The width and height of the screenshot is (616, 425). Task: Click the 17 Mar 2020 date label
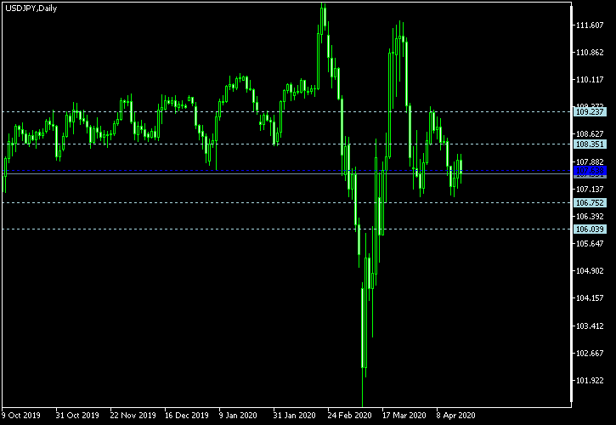coord(404,415)
